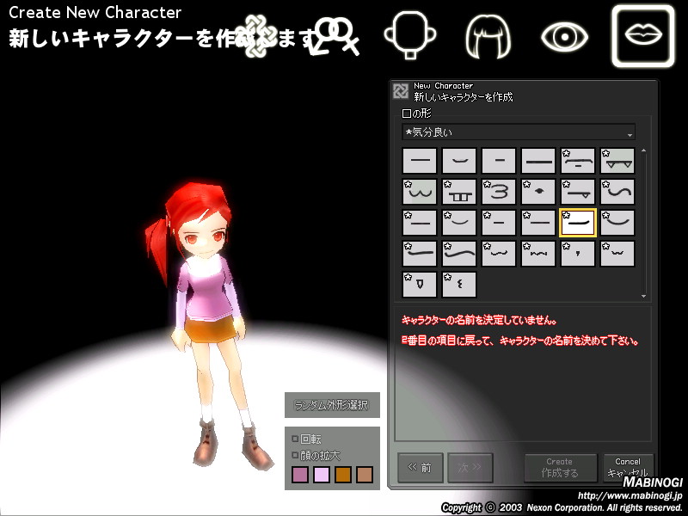
Task: Pick the W-shaped cat mouth
Action: click(420, 192)
